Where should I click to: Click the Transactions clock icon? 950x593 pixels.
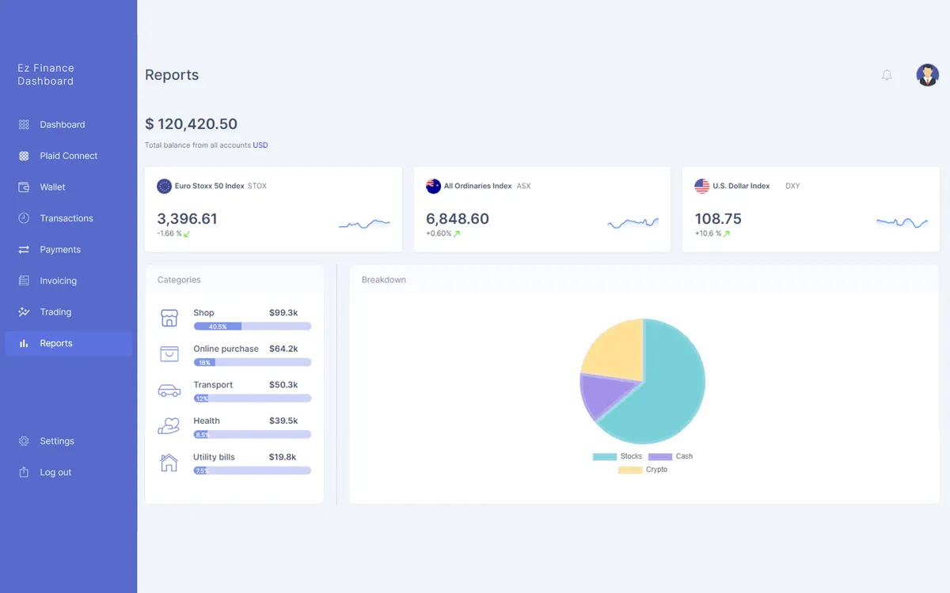point(24,218)
